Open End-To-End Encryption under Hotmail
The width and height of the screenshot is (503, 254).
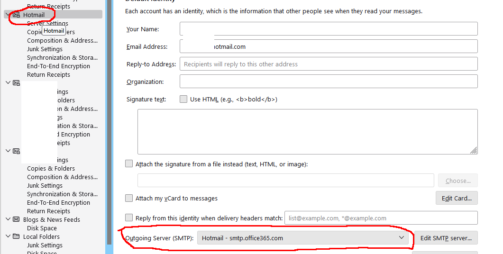coord(58,66)
